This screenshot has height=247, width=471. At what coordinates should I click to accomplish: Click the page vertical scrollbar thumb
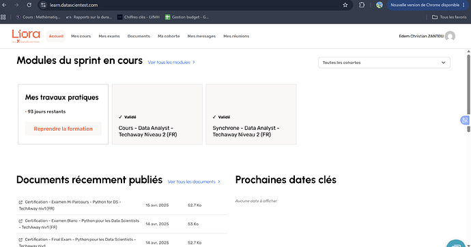coord(468,93)
